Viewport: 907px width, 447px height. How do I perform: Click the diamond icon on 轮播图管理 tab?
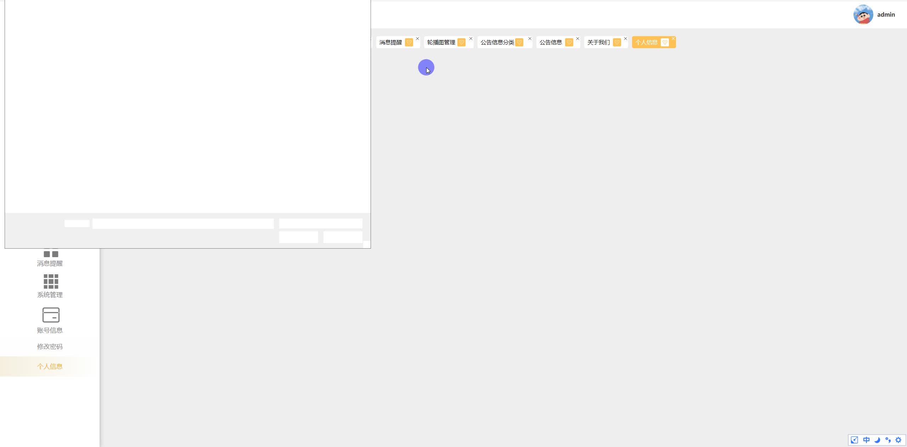click(461, 43)
